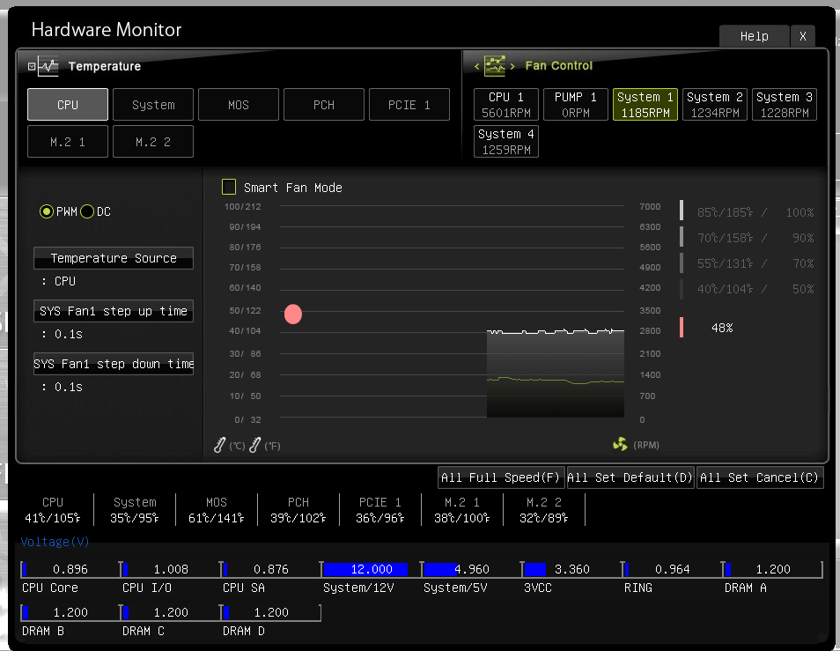Image resolution: width=840 pixels, height=651 pixels.
Task: Click the 3VCC 3.360 voltage bar
Action: coord(572,569)
